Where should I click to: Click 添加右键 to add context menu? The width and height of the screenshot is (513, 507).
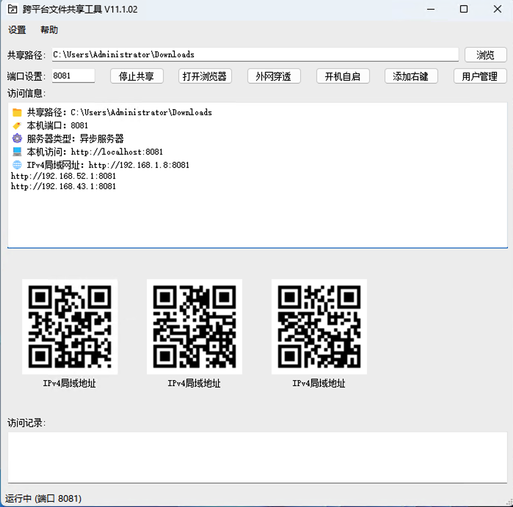(411, 76)
